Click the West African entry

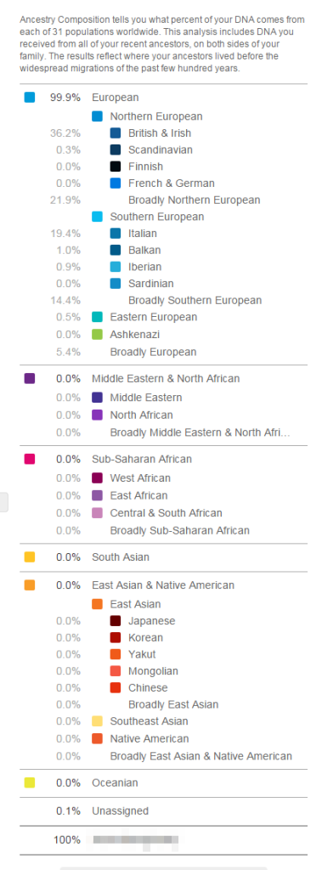point(140,477)
